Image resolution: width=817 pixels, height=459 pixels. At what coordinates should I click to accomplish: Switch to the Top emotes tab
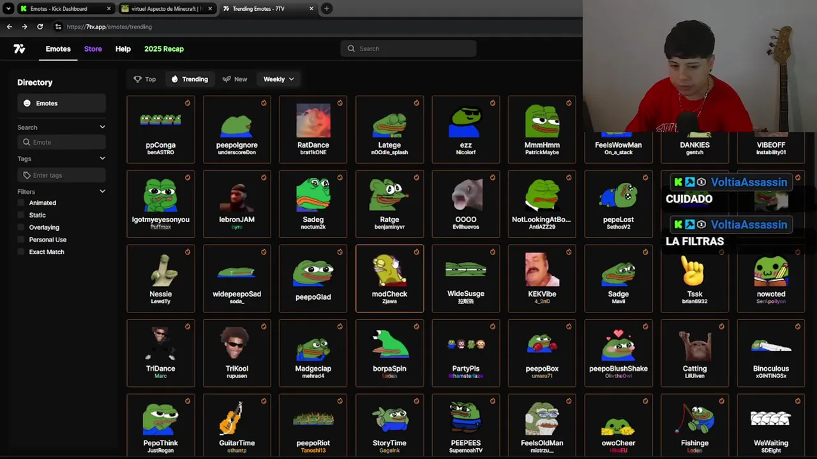tap(145, 79)
